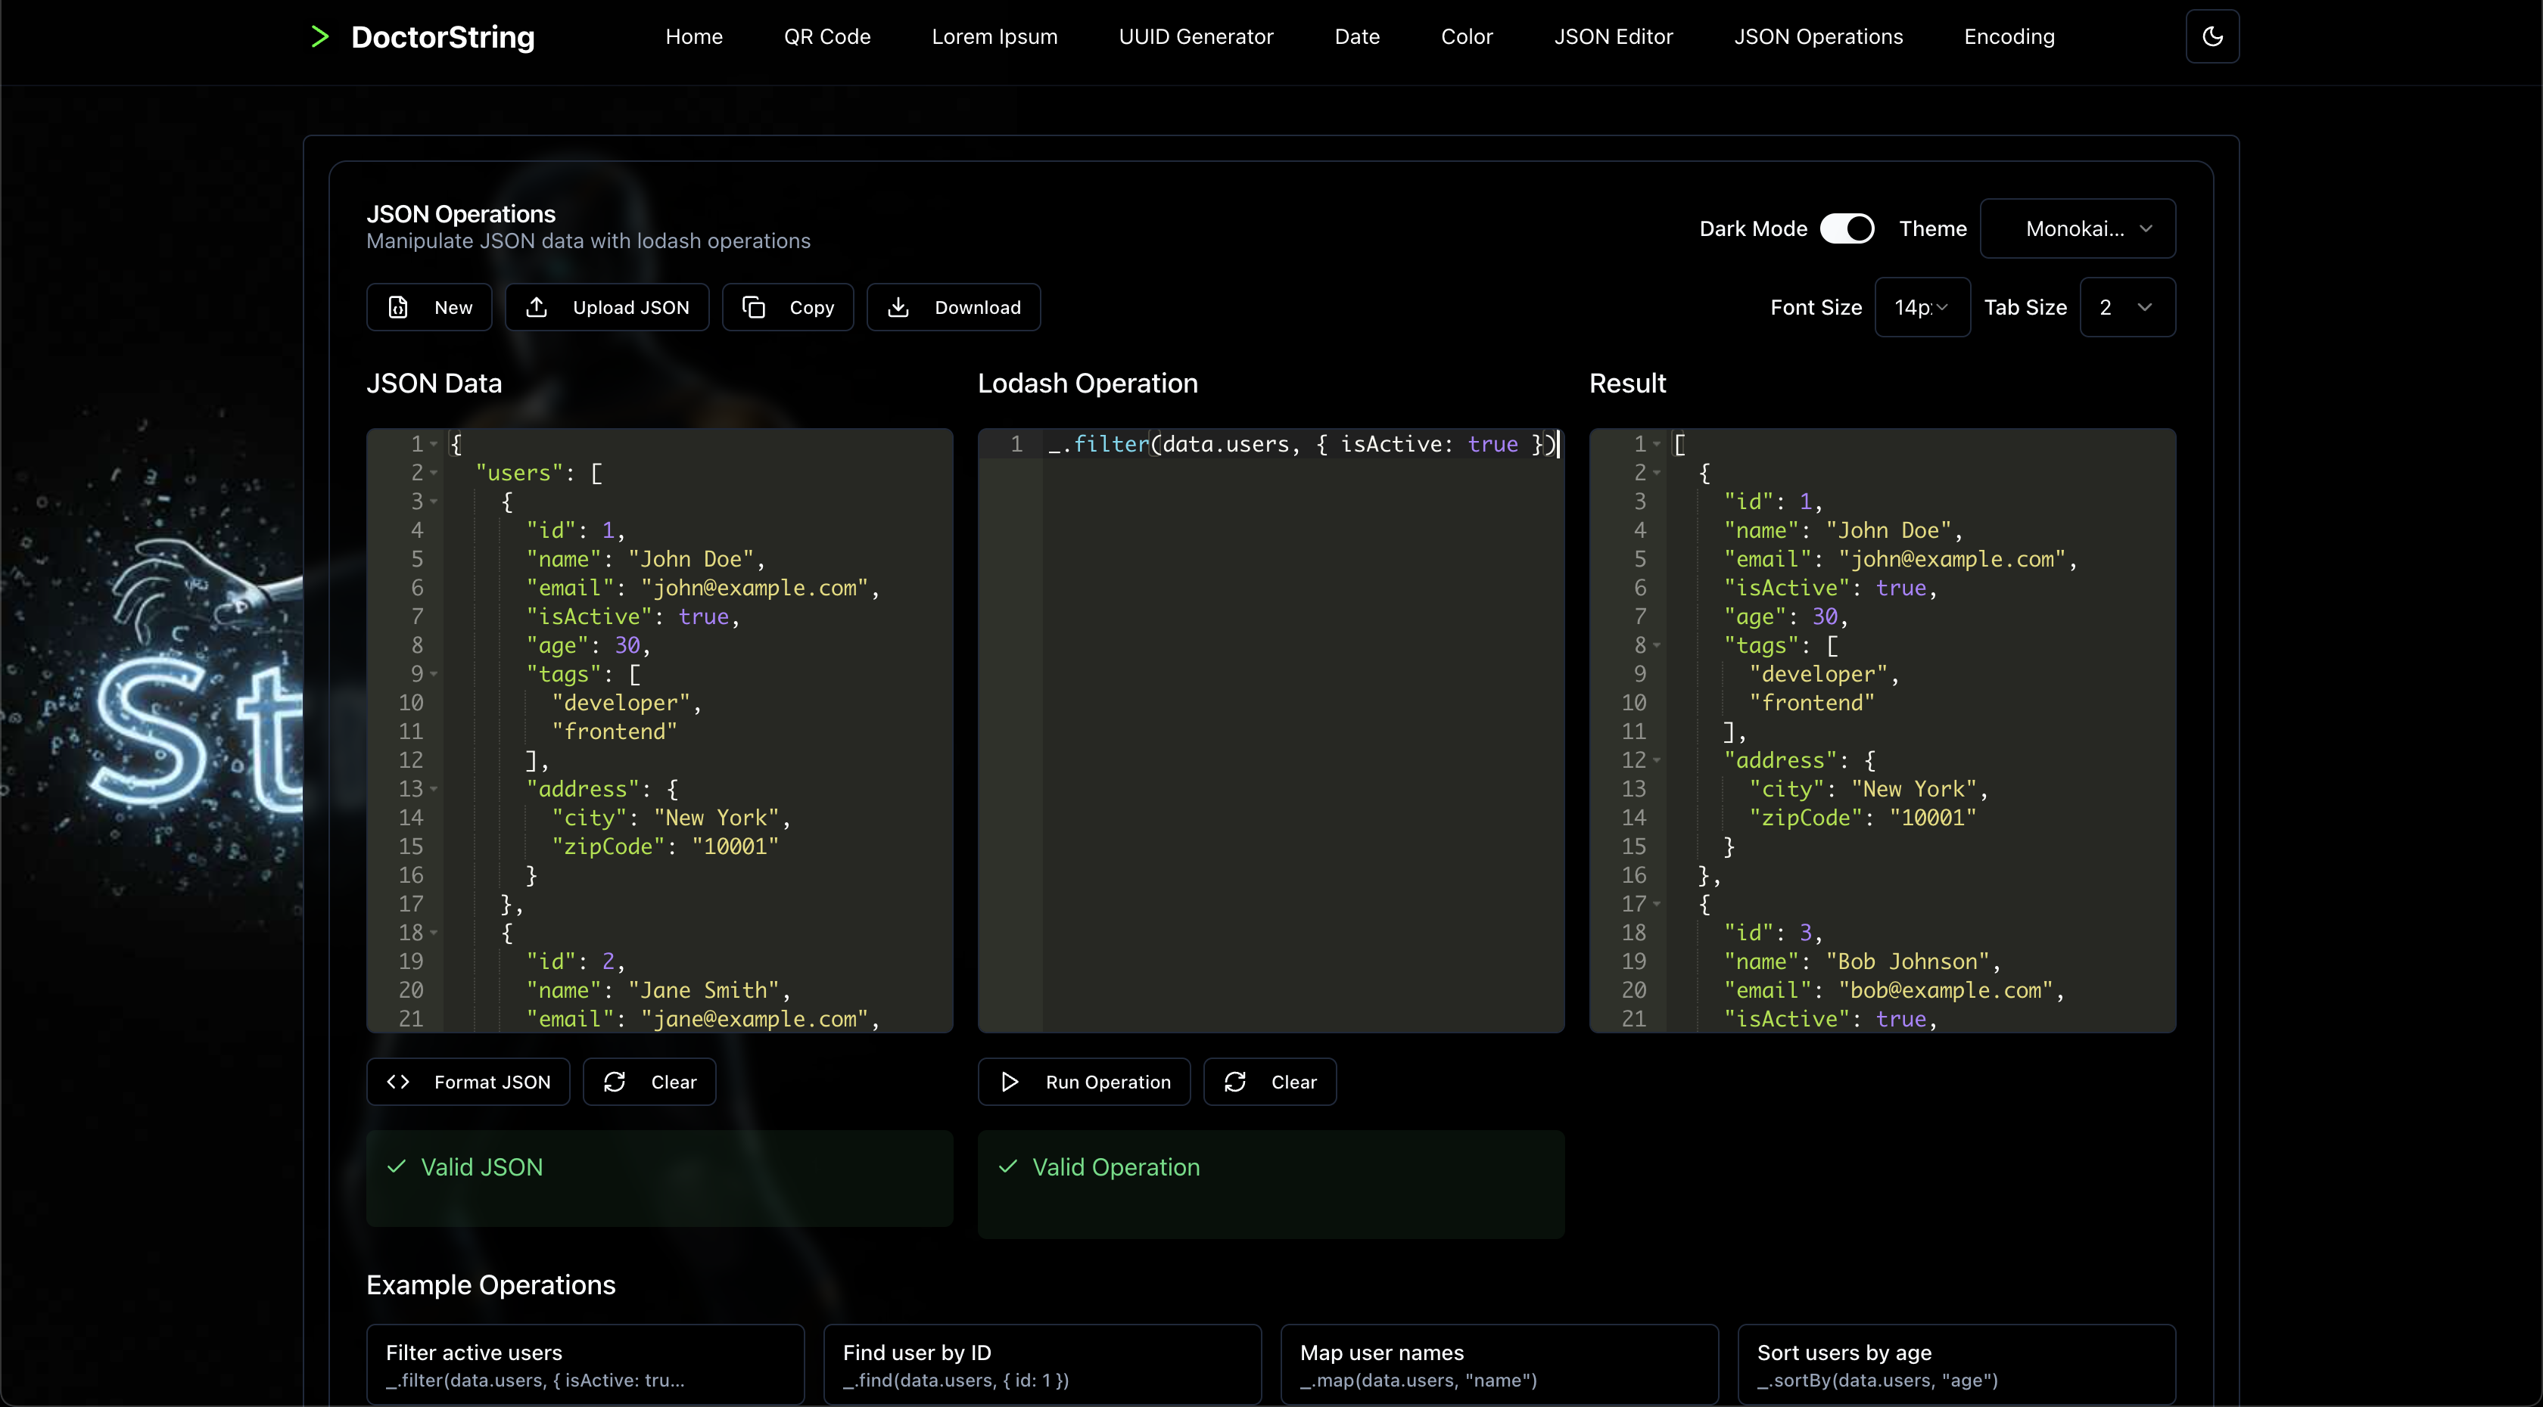The image size is (2543, 1407).
Task: Collapse line 1 fold in JSON Data editor
Action: [x=434, y=444]
